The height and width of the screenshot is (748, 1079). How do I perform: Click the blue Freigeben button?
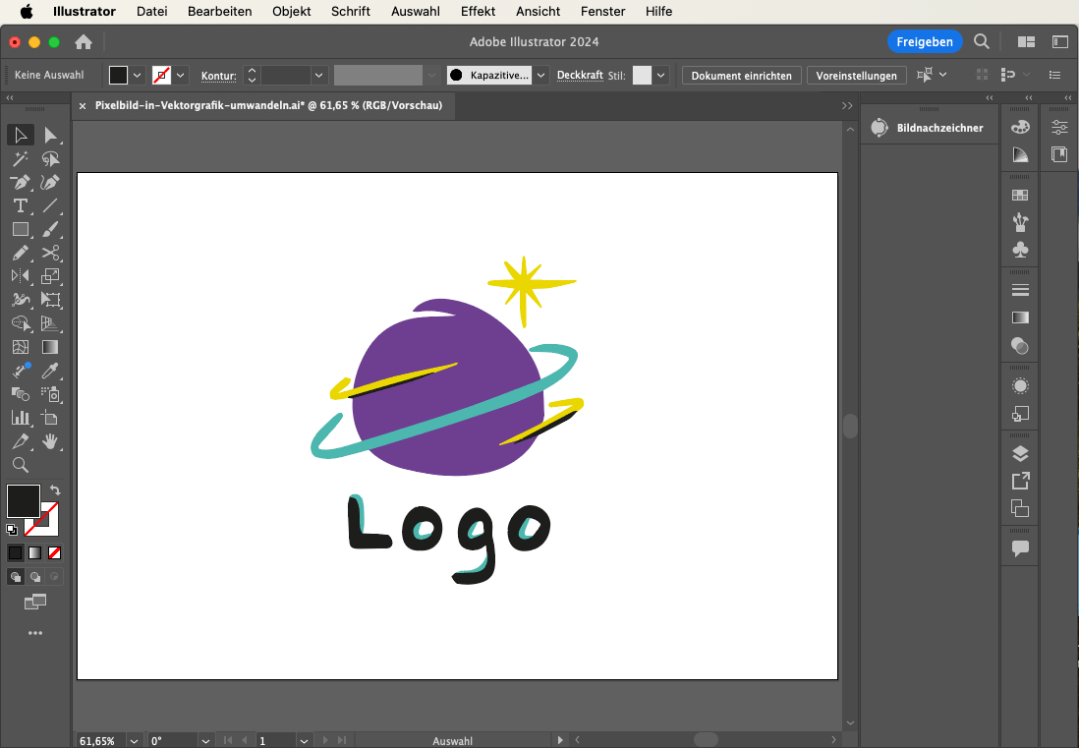point(924,41)
